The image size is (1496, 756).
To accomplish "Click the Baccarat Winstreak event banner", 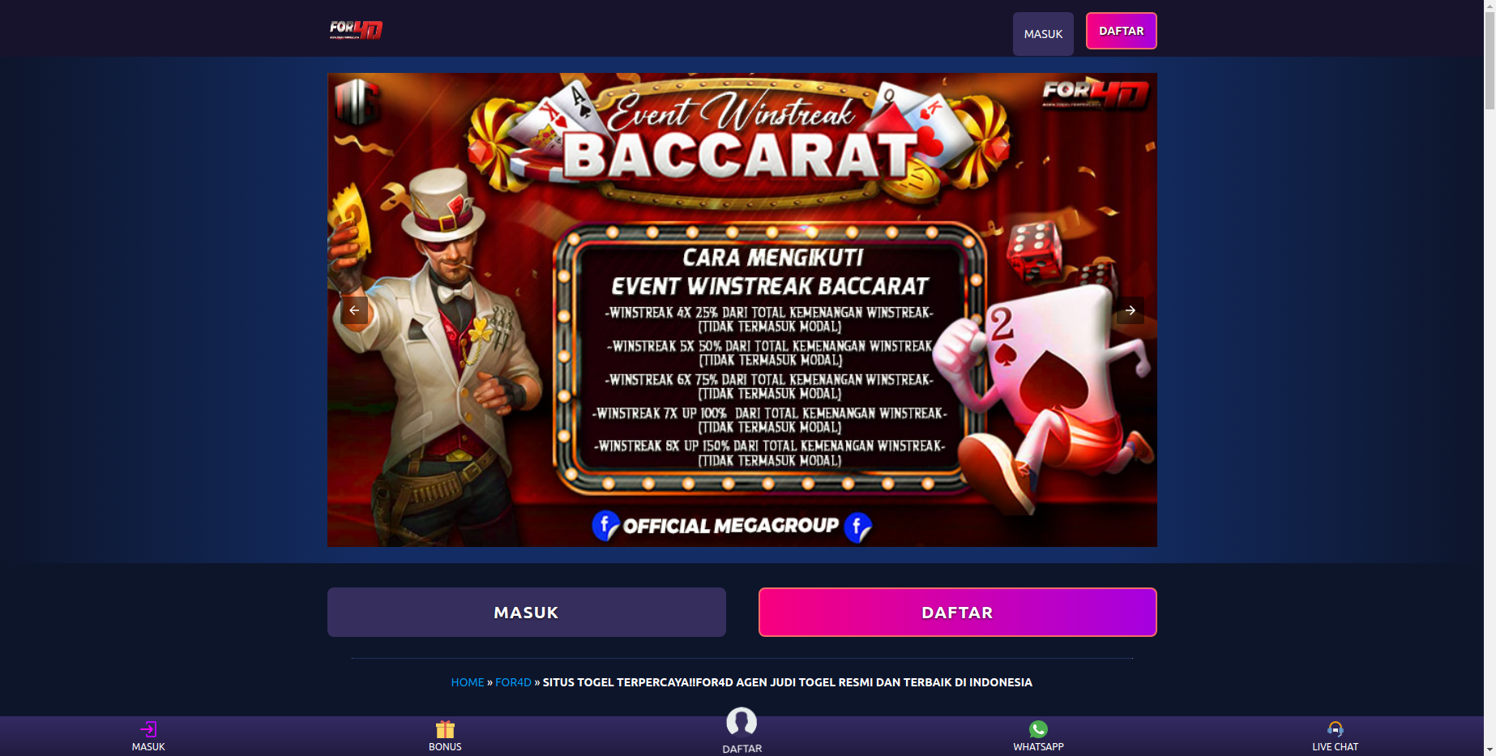I will pos(742,310).
